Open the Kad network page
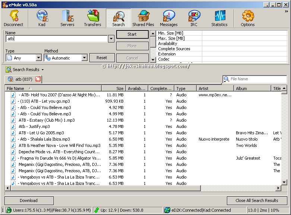The height and width of the screenshot is (215, 291). point(42,18)
